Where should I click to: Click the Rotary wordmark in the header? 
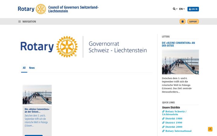click(x=26, y=9)
